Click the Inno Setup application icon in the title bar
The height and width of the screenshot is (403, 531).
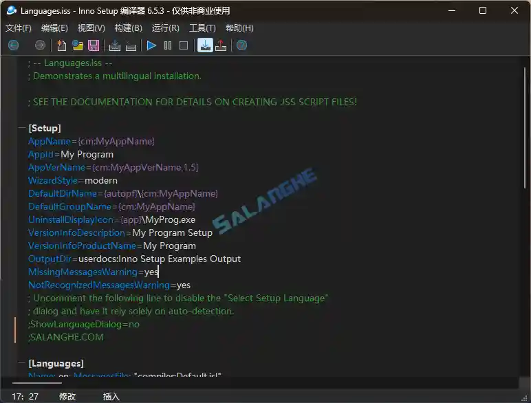pos(11,10)
